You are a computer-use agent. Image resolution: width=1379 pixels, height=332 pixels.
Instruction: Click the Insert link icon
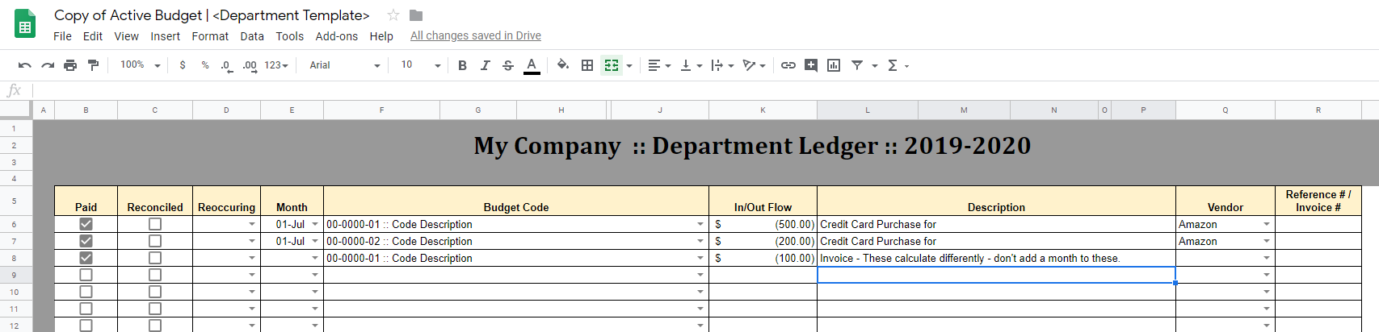coord(788,65)
